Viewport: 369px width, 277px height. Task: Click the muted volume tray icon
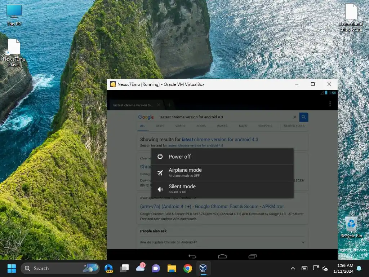pyautogui.click(x=325, y=268)
